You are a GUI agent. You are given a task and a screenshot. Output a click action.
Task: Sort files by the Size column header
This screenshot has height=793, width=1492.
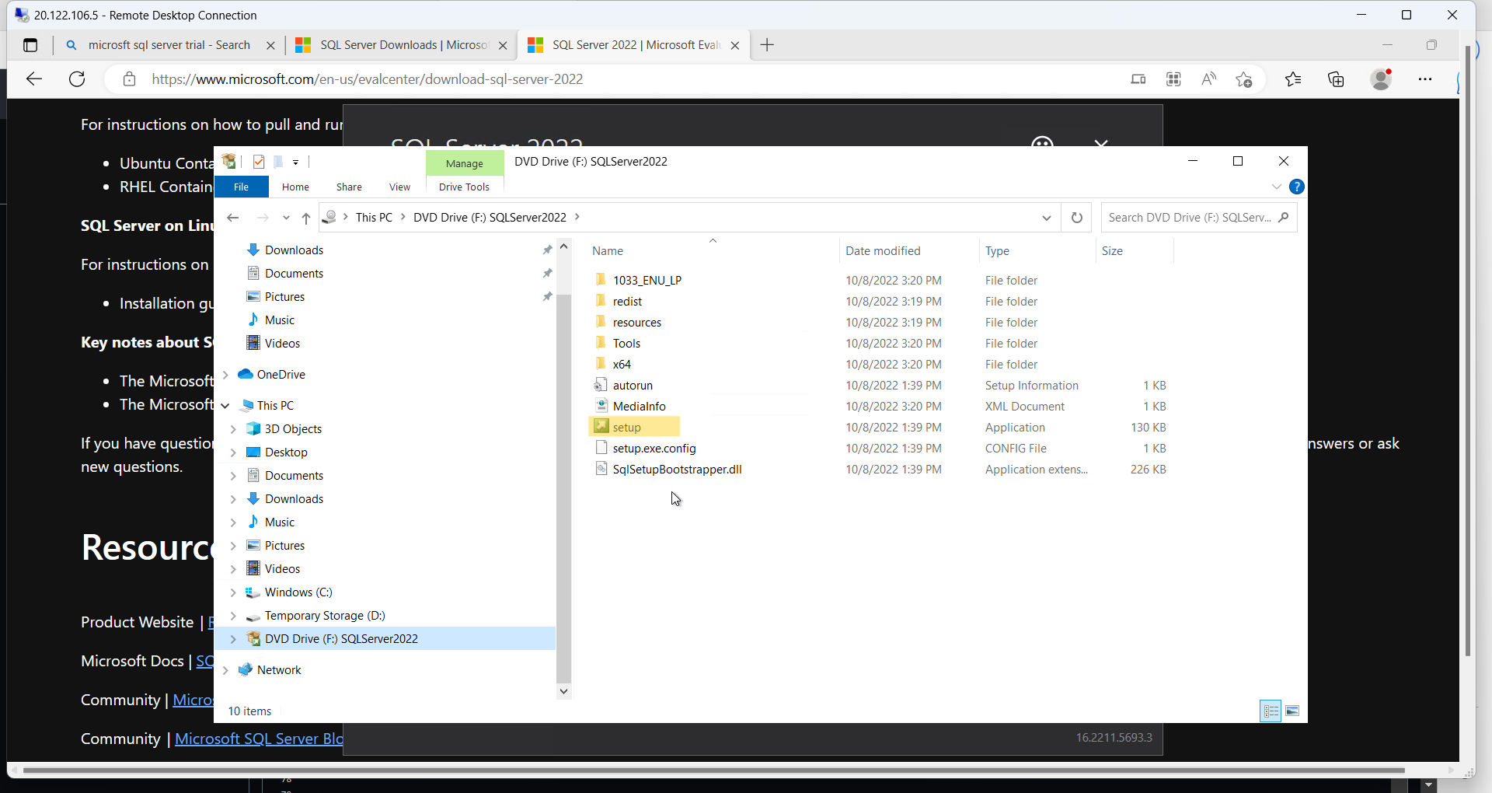point(1113,250)
